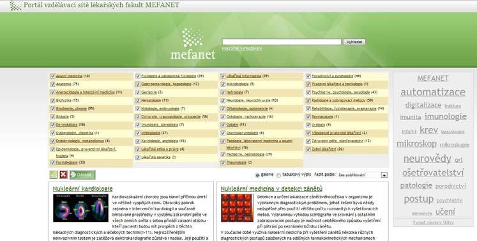This screenshot has height=241, width=477.
Task: Click the postup tag
Action: click(x=419, y=199)
